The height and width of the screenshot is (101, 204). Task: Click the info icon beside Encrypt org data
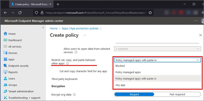pos(74,95)
